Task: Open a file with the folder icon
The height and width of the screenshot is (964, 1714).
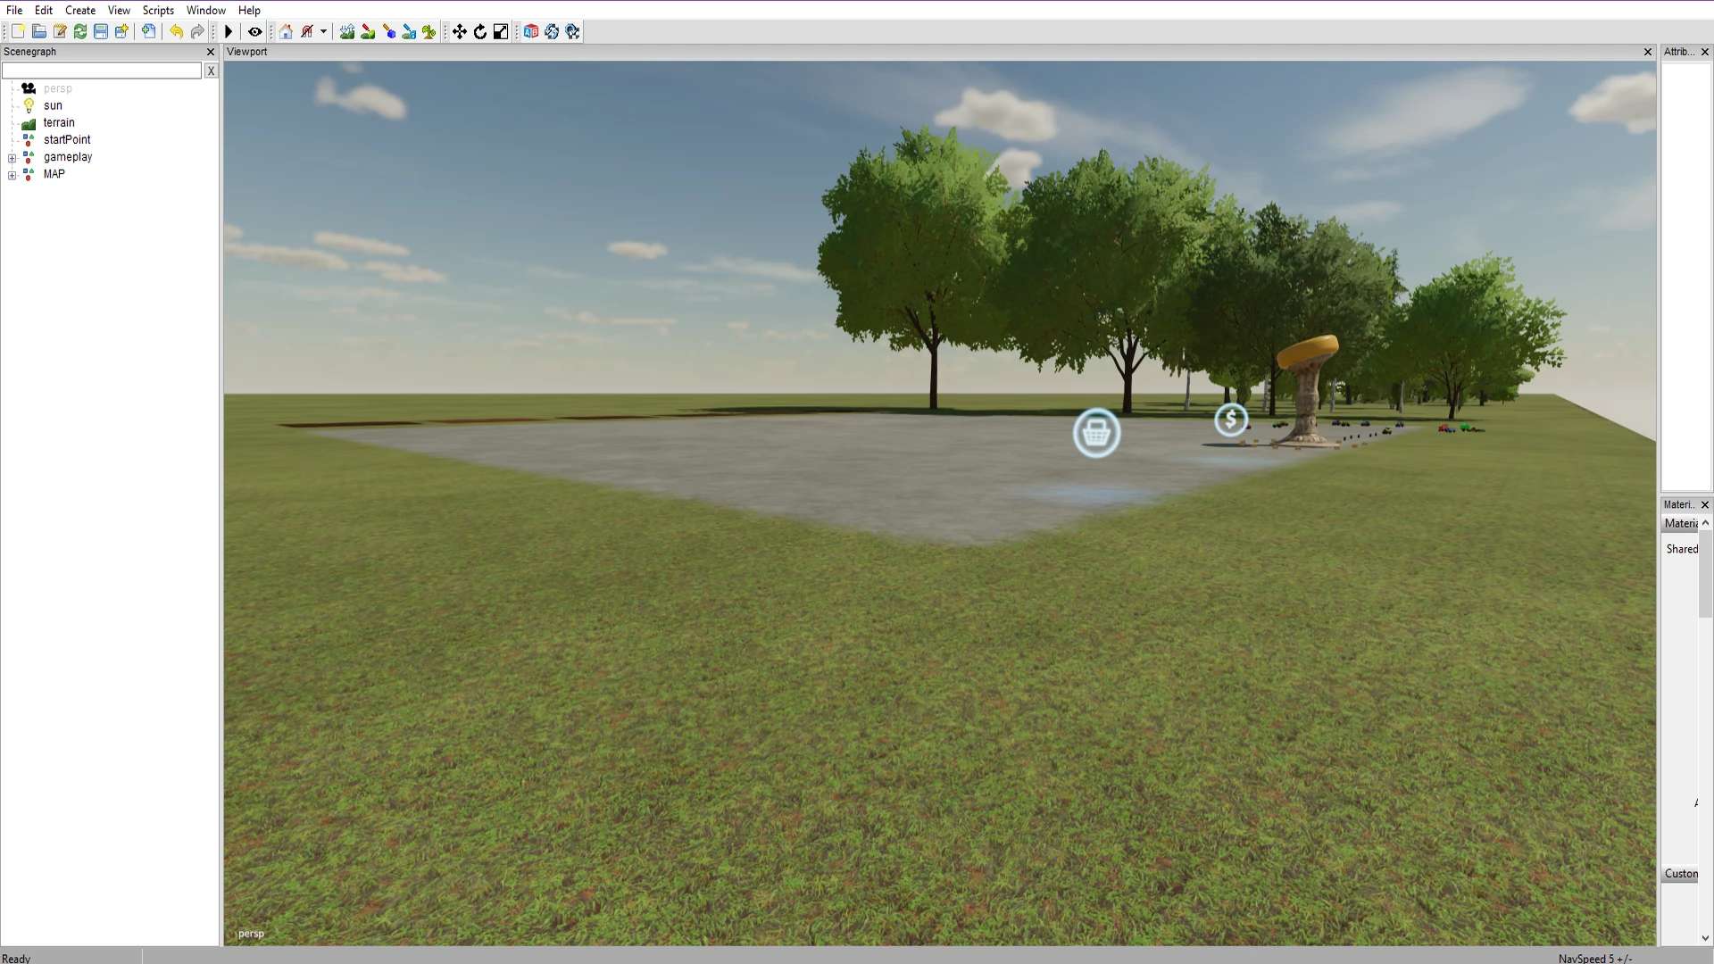Action: 38,32
